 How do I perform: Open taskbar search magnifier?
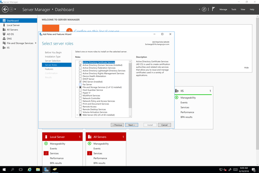point(13,169)
